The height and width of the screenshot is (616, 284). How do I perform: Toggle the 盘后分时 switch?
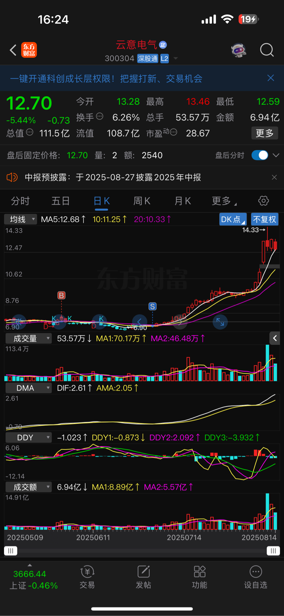[x=260, y=155]
